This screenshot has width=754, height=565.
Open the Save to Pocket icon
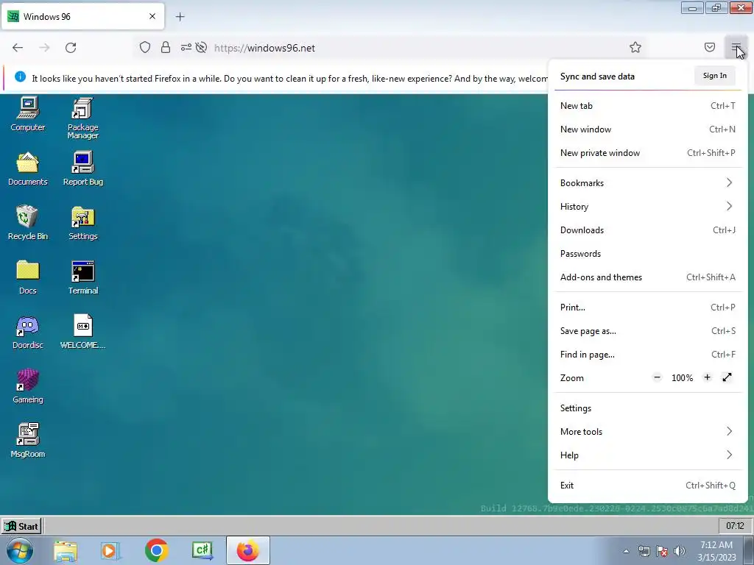(710, 48)
